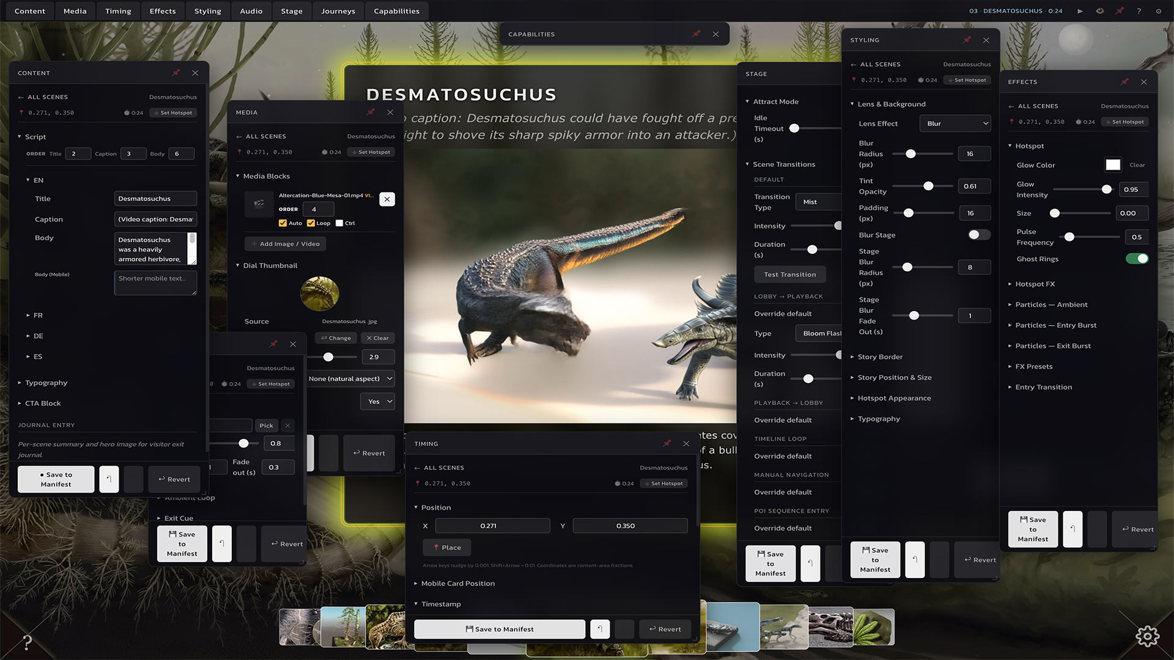Click Revert in the Timing panel
1174x660 pixels.
[665, 629]
